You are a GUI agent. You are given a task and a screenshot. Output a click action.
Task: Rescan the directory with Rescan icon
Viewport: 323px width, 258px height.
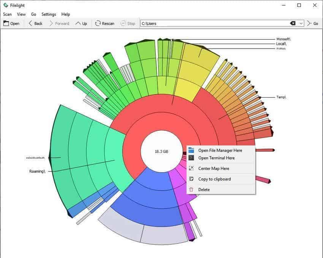point(98,24)
